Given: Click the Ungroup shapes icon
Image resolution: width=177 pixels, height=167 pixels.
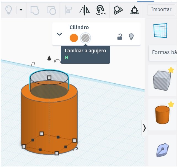Looking at the screenshot, I should click(x=52, y=10).
